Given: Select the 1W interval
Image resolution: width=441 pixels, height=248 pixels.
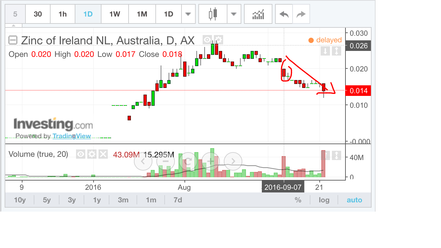Looking at the screenshot, I should point(115,14).
